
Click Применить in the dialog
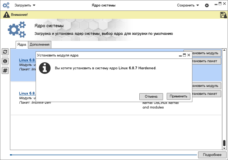point(178,96)
